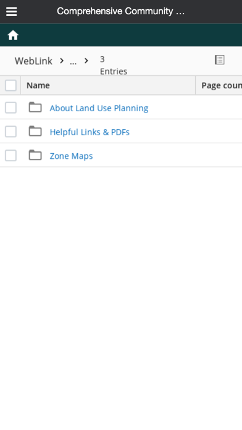
Task: Click the chevron before 3 Entries
Action: click(86, 61)
